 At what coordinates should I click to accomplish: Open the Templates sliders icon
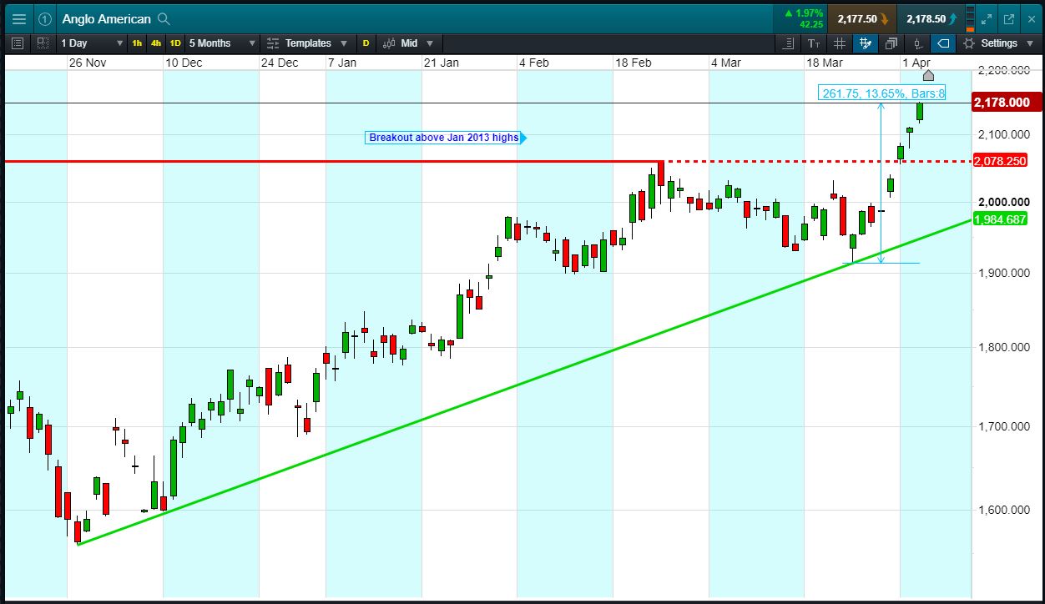pos(272,43)
